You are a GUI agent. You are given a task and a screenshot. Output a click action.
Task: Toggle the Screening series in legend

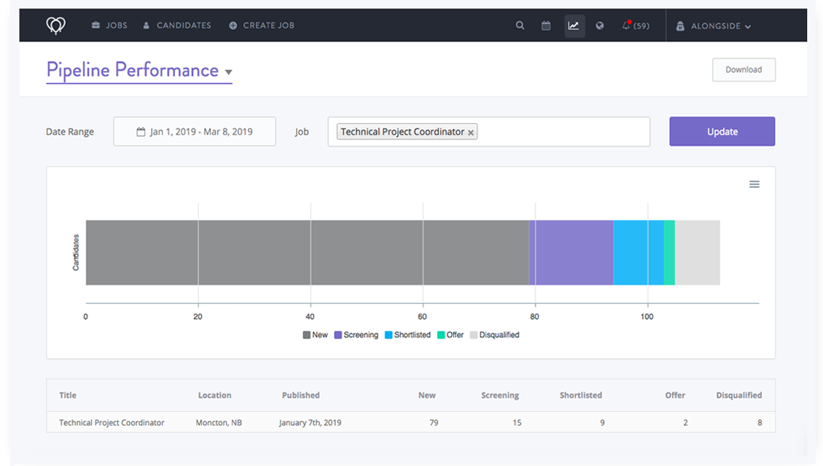tap(356, 335)
